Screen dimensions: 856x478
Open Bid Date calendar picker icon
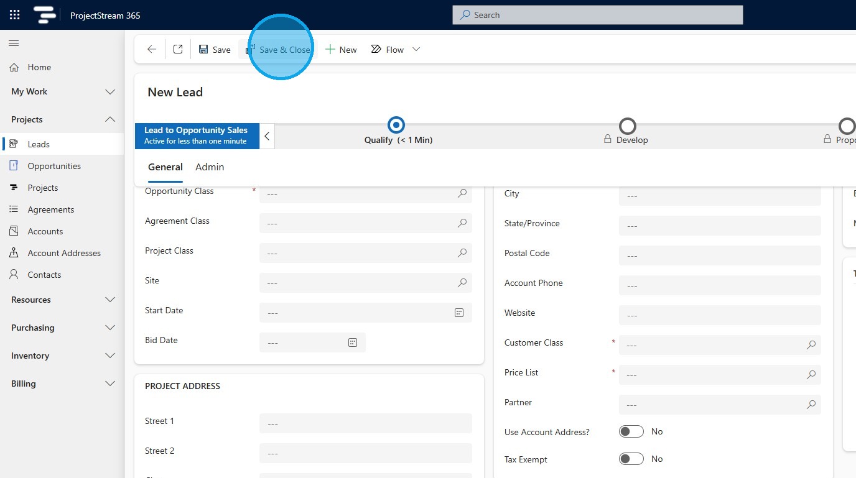[353, 342]
